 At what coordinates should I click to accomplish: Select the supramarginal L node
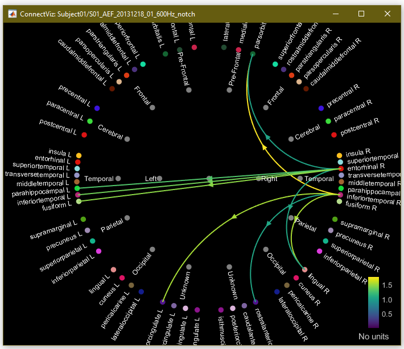pyautogui.click(x=83, y=219)
